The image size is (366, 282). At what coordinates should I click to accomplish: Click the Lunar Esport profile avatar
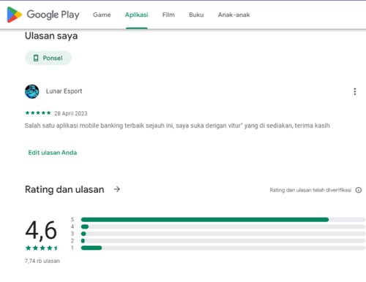tap(32, 91)
